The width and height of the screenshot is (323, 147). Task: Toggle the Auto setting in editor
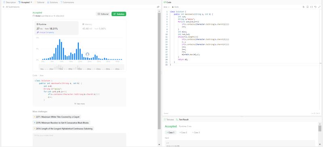coord(175,7)
